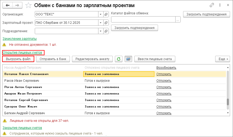Open the Зарплатный проект record button
Image resolution: width=233 pixels, height=137 pixels.
[x=106, y=23]
